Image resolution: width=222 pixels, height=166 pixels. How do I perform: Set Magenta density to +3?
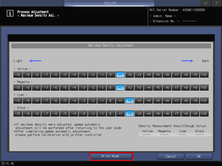pyautogui.click(x=139, y=88)
